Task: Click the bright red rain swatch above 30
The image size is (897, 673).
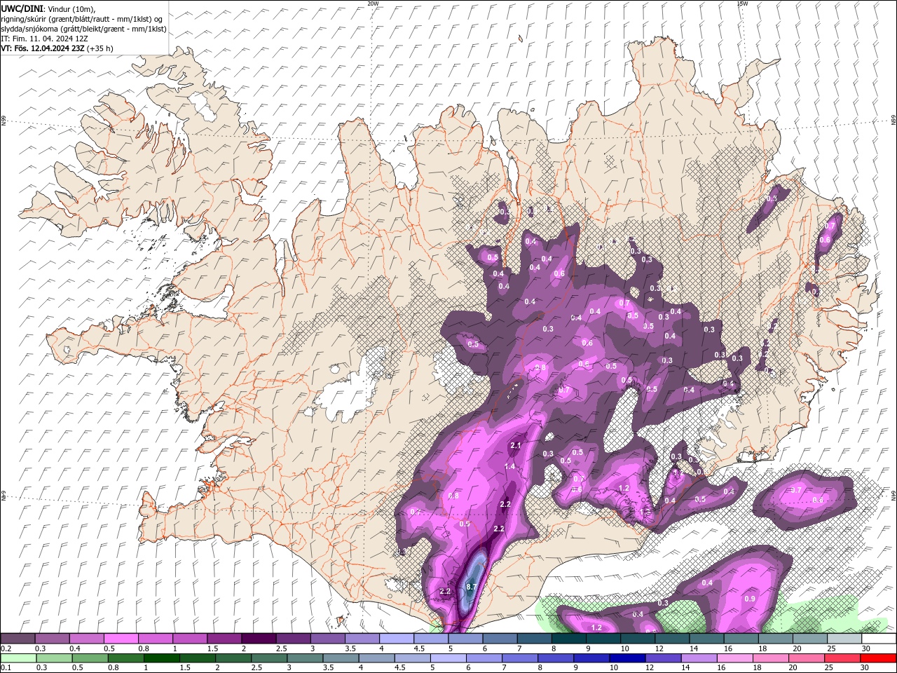Action: (x=877, y=658)
